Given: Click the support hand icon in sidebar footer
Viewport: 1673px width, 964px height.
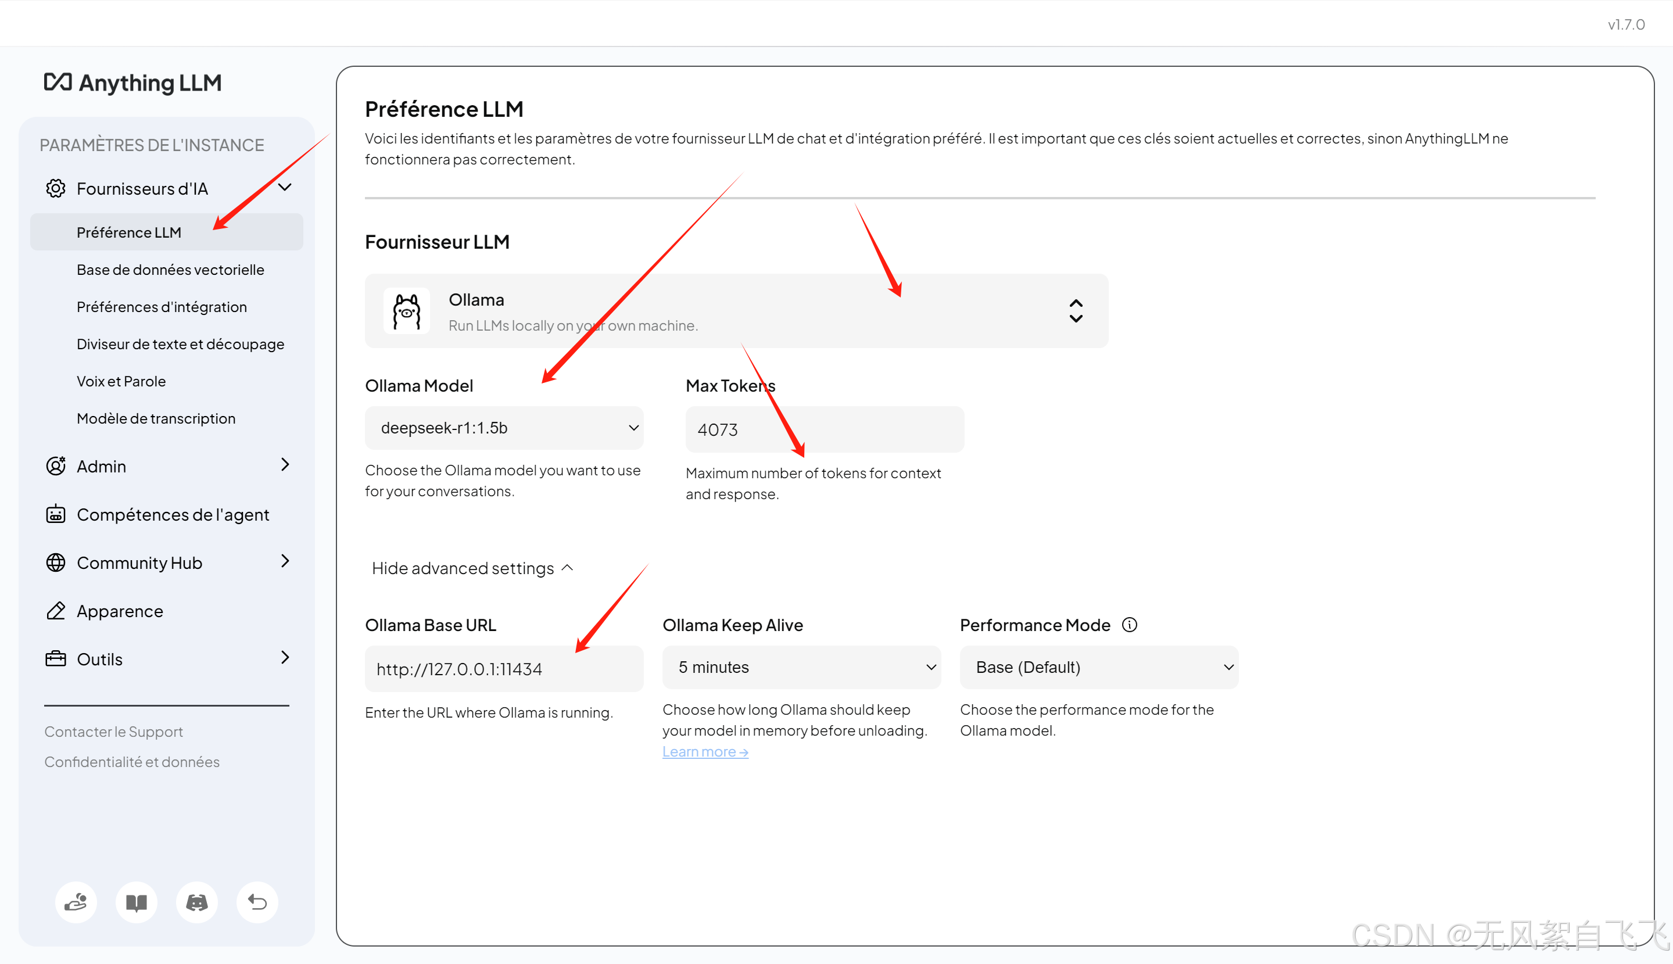Looking at the screenshot, I should tap(76, 902).
